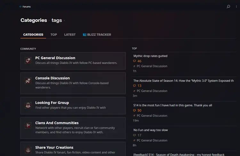This screenshot has width=240, height=156.
Task: Click the reply count '46'
Action: pyautogui.click(x=139, y=61)
